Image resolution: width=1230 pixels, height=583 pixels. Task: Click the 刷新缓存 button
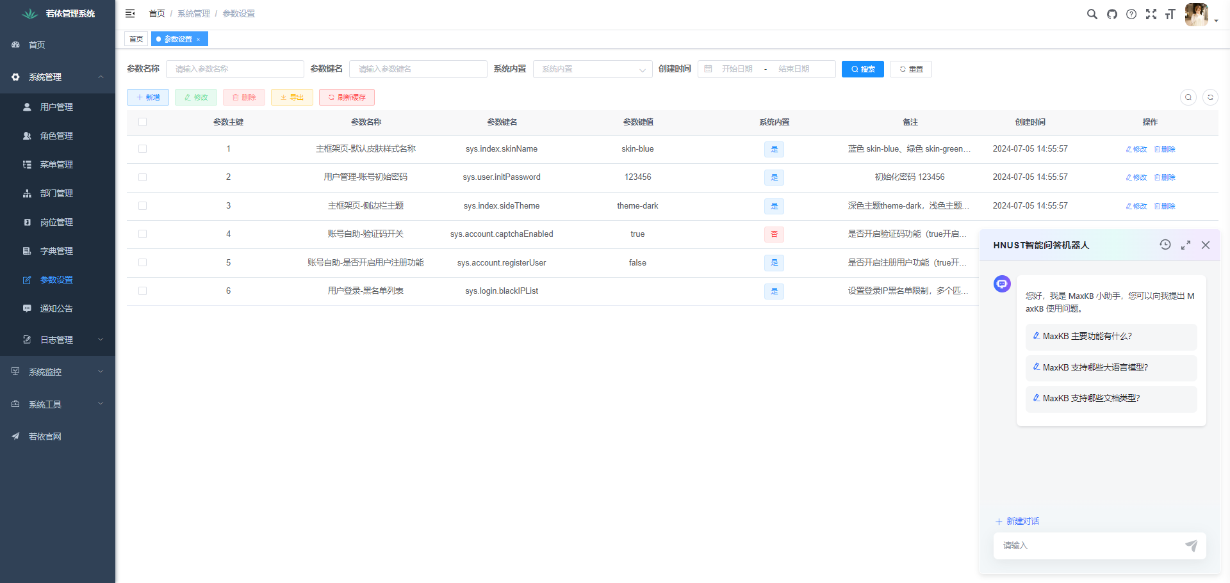pyautogui.click(x=347, y=97)
